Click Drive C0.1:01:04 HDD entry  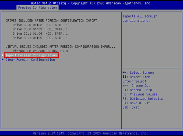tap(40, 34)
